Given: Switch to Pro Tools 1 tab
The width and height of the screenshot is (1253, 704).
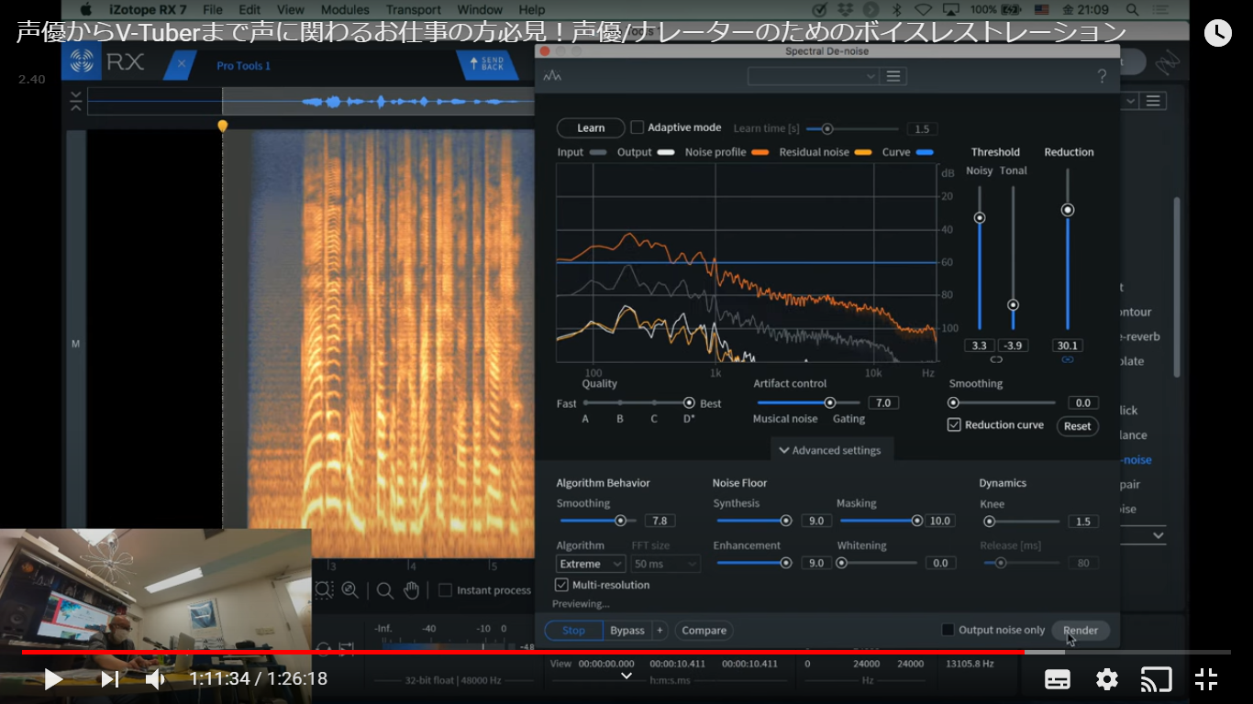Looking at the screenshot, I should (x=243, y=65).
